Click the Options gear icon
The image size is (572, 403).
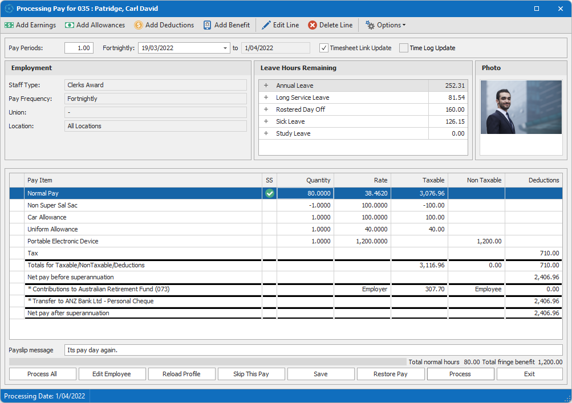370,25
